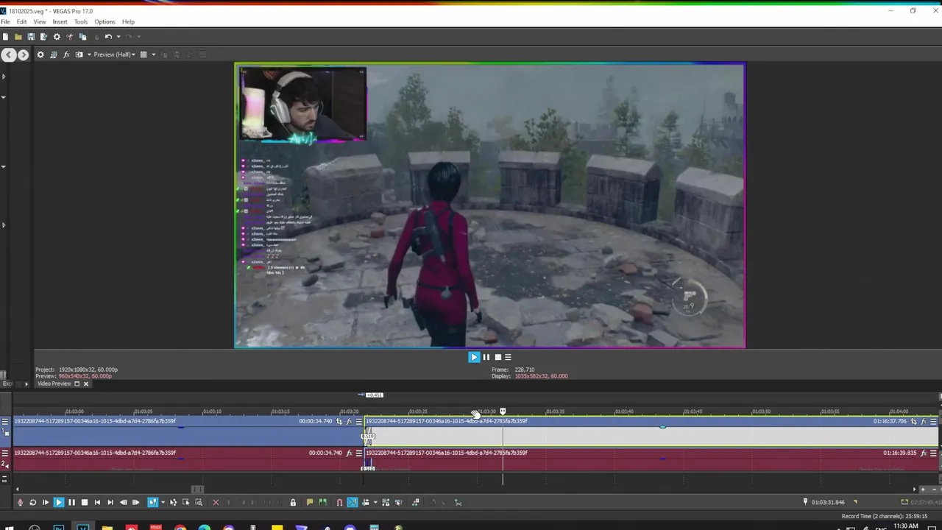Image resolution: width=942 pixels, height=530 pixels.
Task: Click Go to End in the transport bar
Action: [x=110, y=502]
